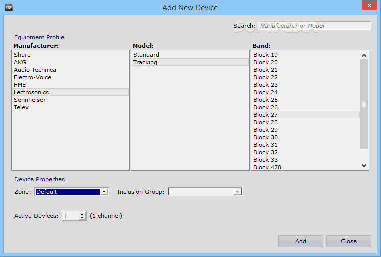381x257 pixels.
Task: Decrease Active Devices count with down arrow
Action: click(82, 218)
